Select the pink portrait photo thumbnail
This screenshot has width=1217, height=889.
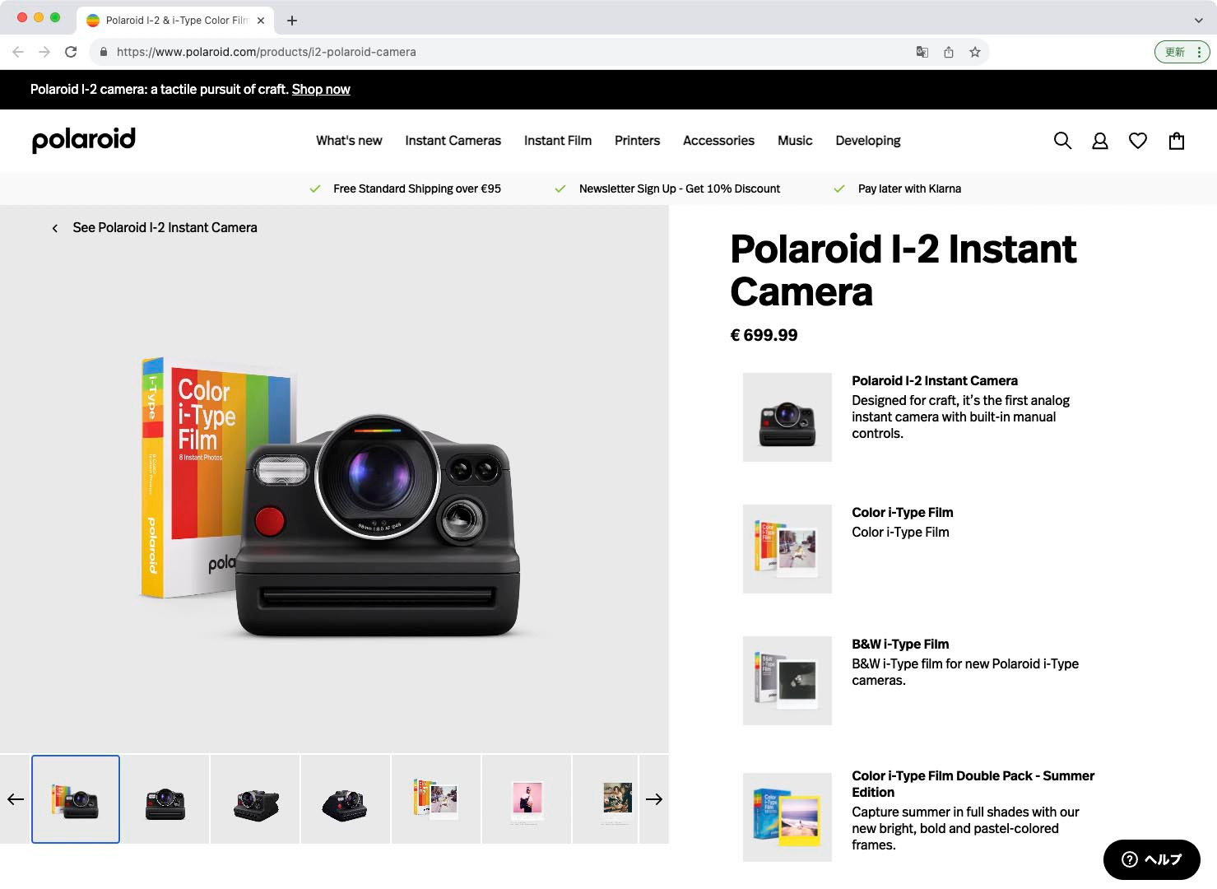pos(526,798)
